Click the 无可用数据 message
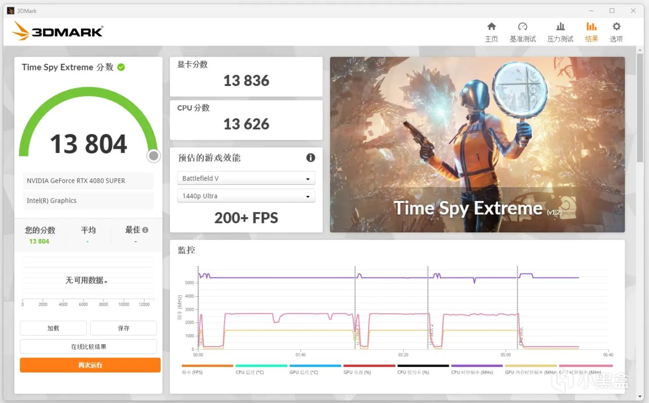The image size is (649, 403). [87, 280]
